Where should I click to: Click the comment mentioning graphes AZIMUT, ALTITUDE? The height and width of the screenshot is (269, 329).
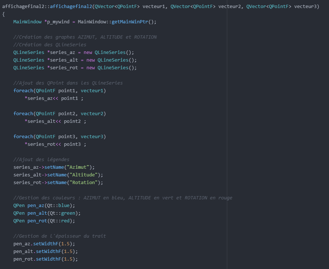[85, 37]
